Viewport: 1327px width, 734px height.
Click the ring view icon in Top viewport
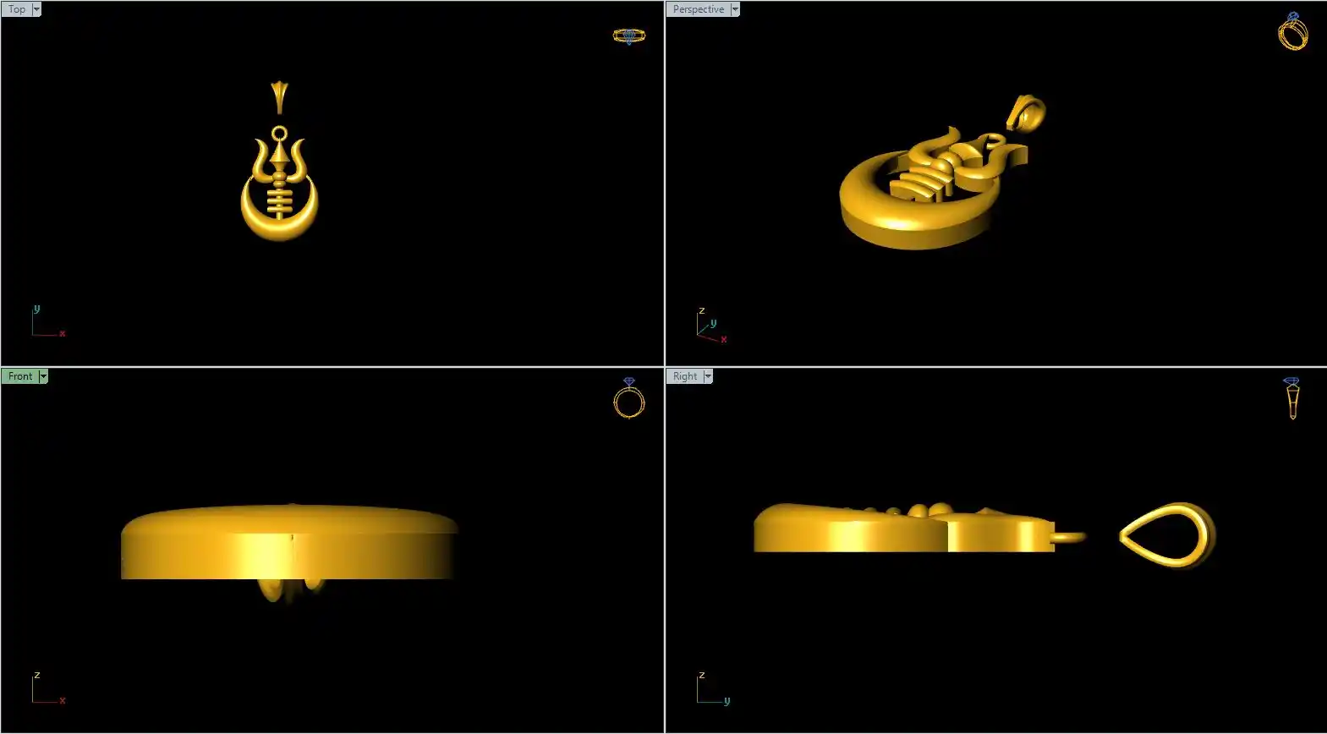click(x=628, y=36)
